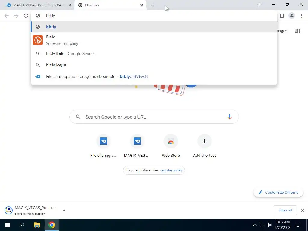This screenshot has height=231, width=308.
Task: Close the New Tab tab
Action: pyautogui.click(x=142, y=5)
